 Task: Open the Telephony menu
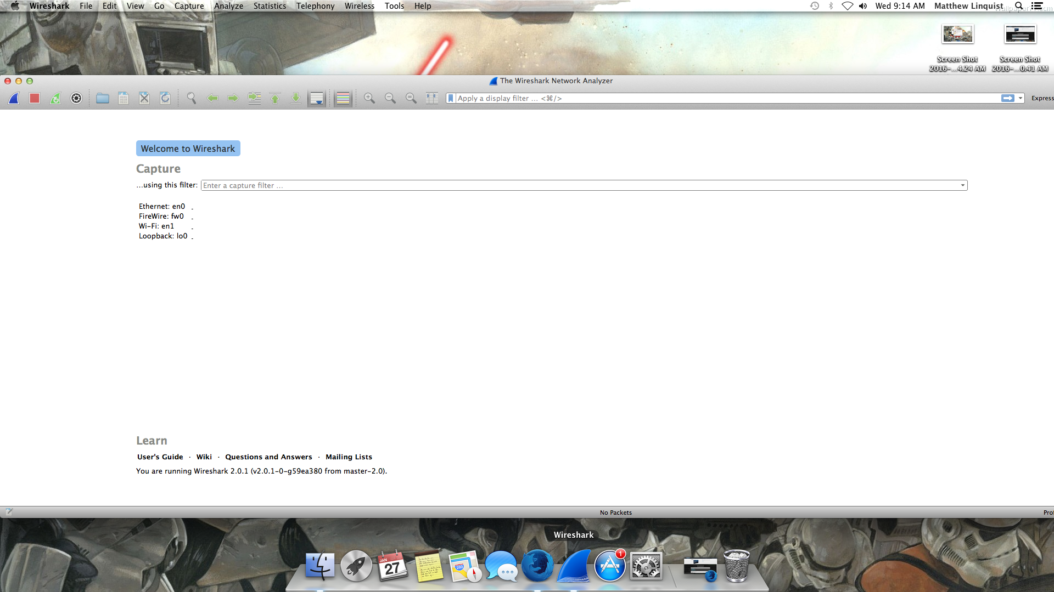(x=315, y=6)
